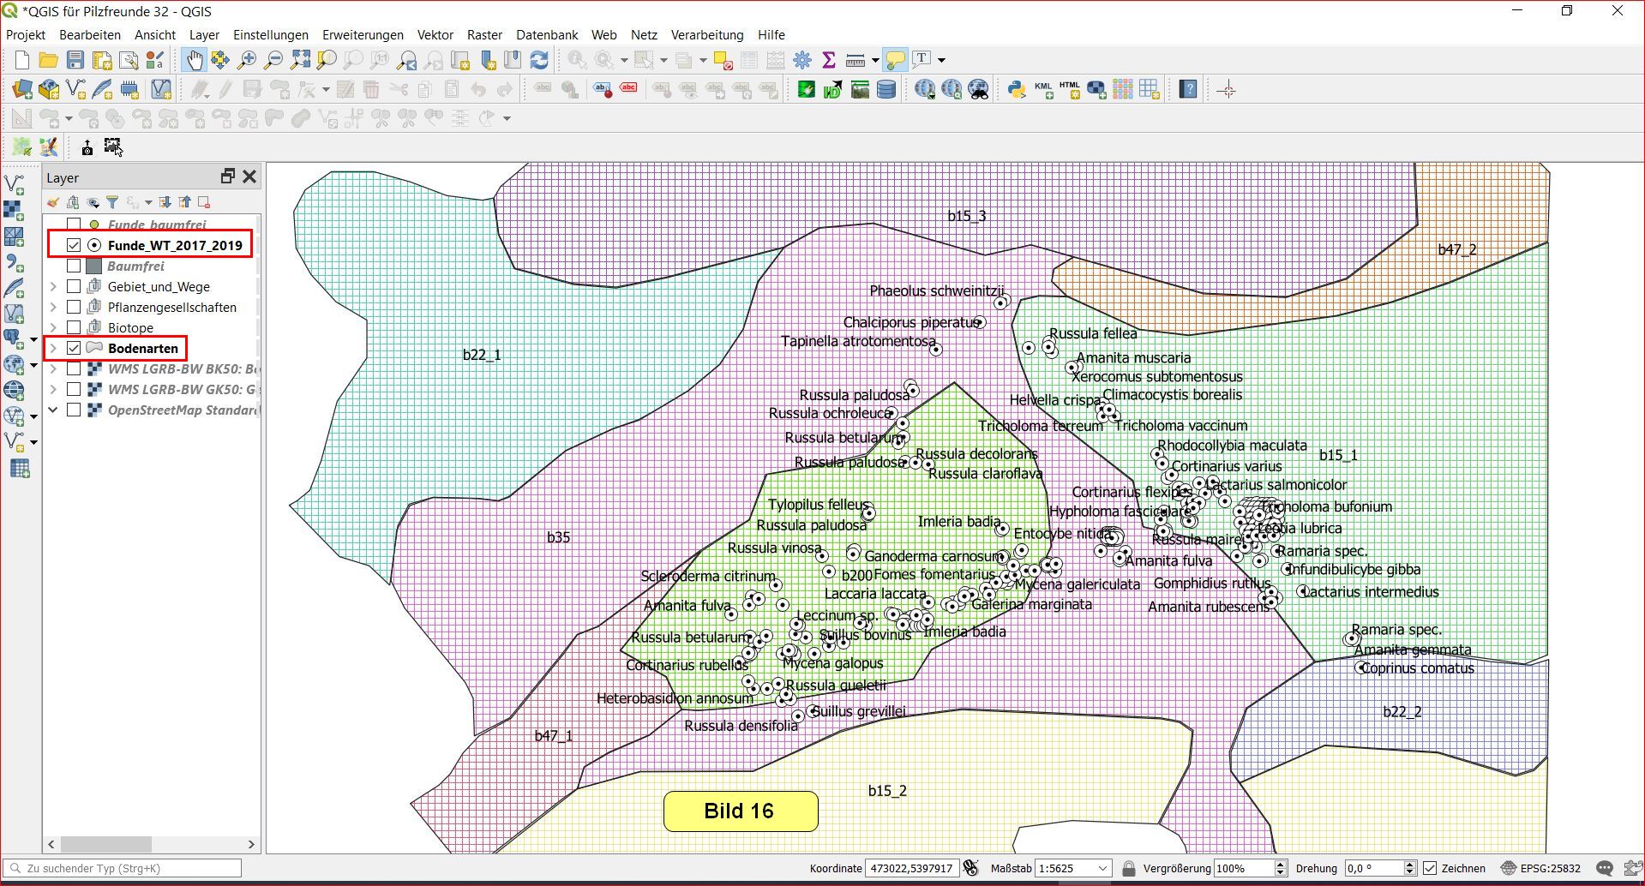Click the Refresh map icon
The image size is (1645, 886).
point(539,60)
